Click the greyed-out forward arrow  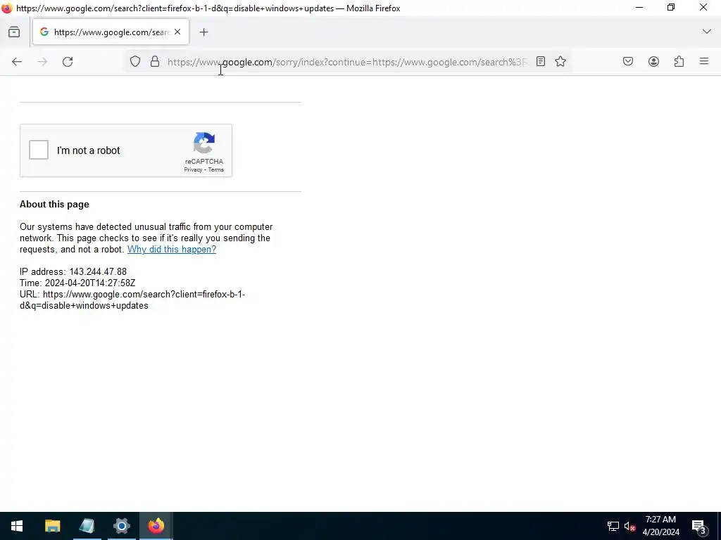42,62
